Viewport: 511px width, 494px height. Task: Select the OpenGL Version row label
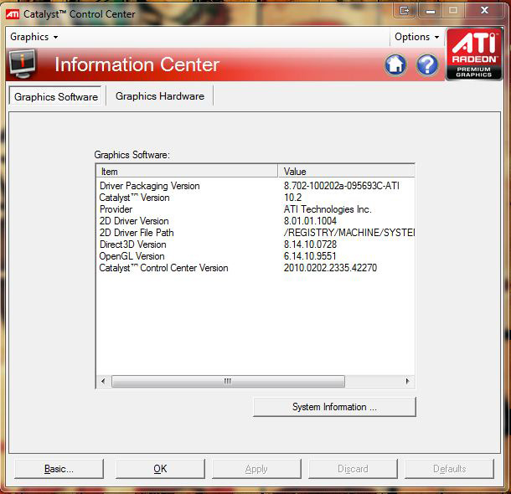(132, 256)
